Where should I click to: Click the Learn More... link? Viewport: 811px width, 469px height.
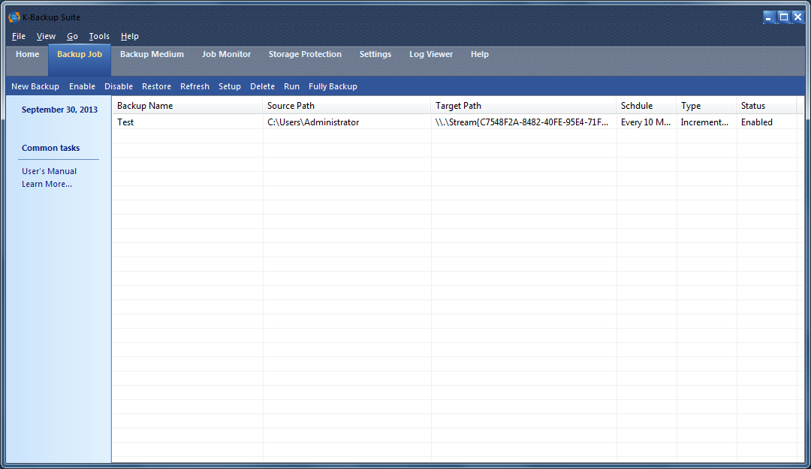click(x=47, y=184)
